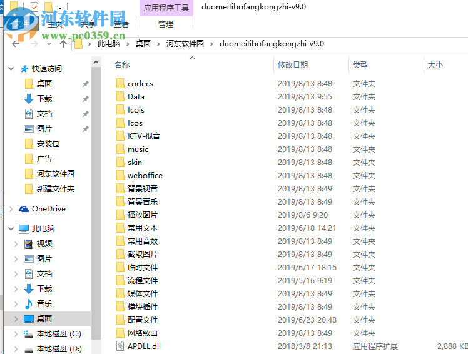
Task: Select the Icos folder icon
Action: click(120, 123)
